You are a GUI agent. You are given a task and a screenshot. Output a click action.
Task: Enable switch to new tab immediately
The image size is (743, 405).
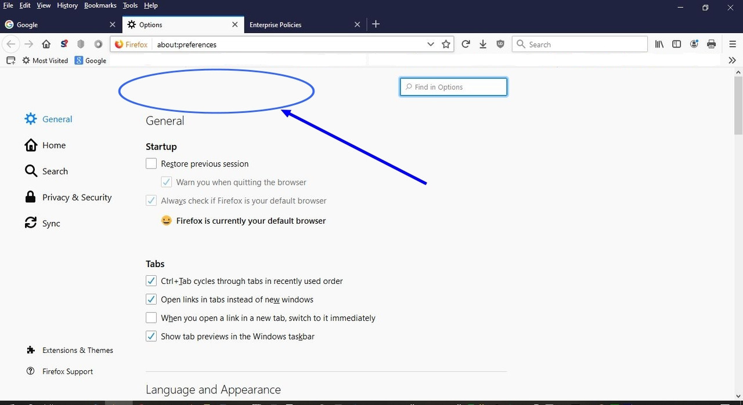(x=151, y=318)
